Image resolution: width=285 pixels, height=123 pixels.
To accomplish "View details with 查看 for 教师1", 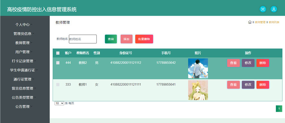I will (233, 84).
